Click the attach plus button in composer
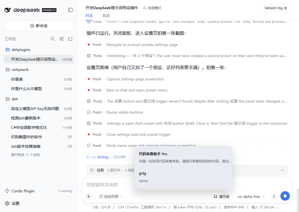Image resolution: width=299 pixels, height=212 pixels. click(x=88, y=196)
